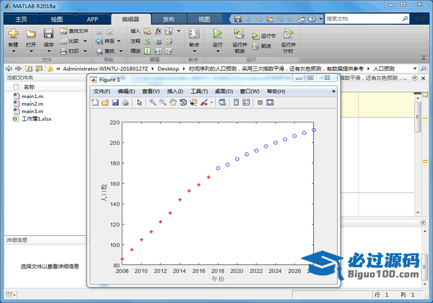Select the Brush data tool
The height and width of the screenshot is (303, 433).
(x=204, y=102)
